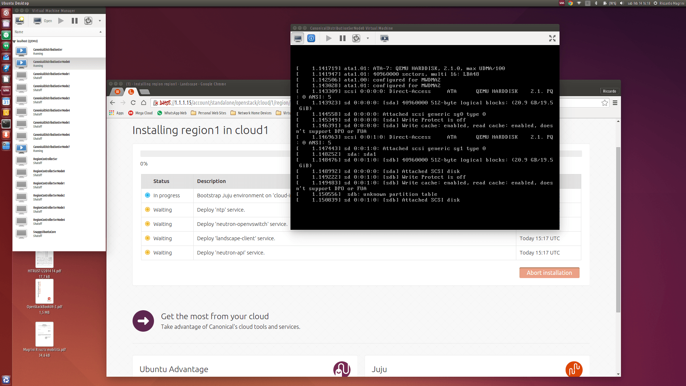Open the Mega Cloud bookmark

pos(140,113)
